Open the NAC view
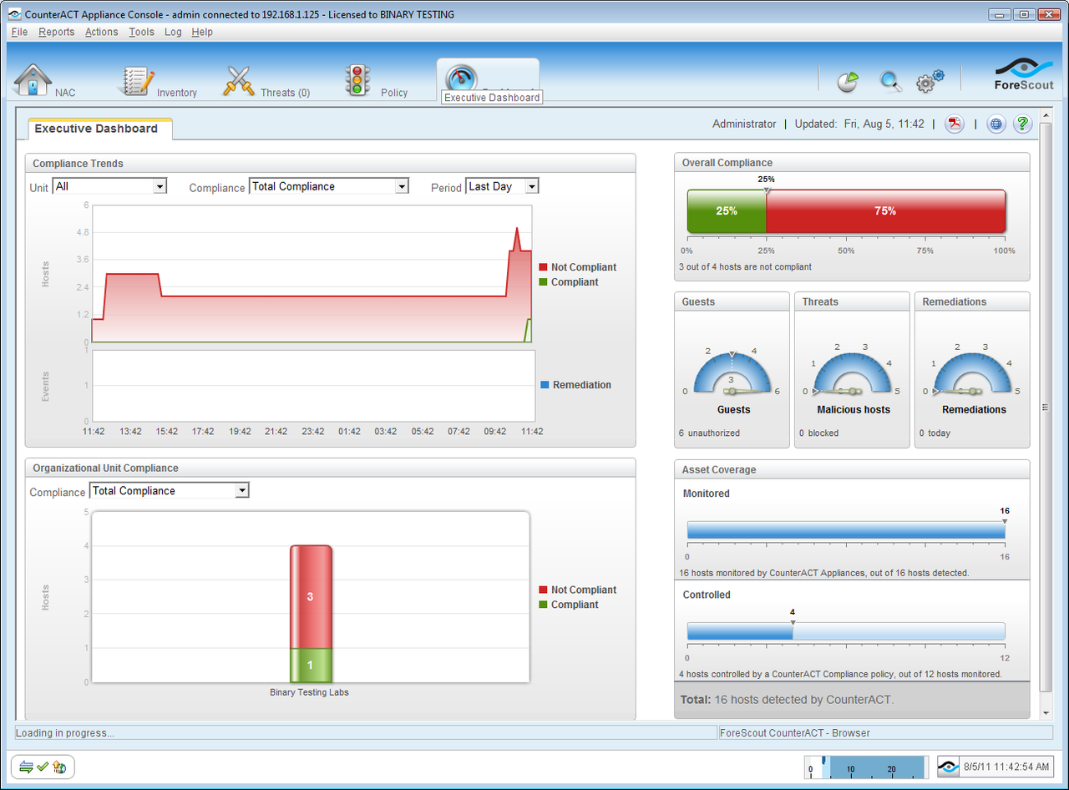 click(45, 81)
